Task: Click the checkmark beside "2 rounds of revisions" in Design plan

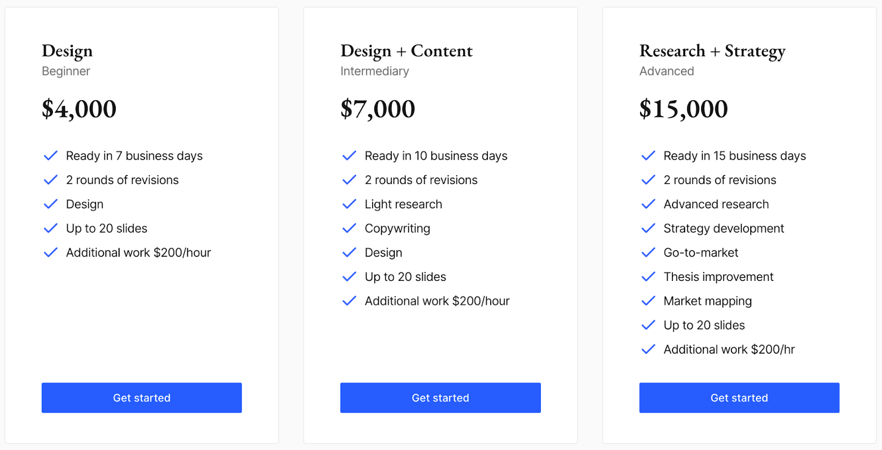Action: coord(50,180)
